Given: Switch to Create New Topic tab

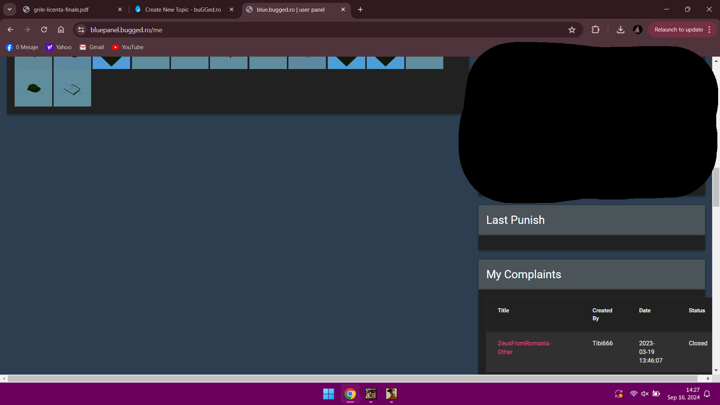Looking at the screenshot, I should pos(183,10).
